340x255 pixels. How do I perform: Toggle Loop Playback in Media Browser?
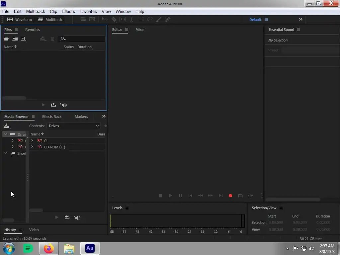67,217
